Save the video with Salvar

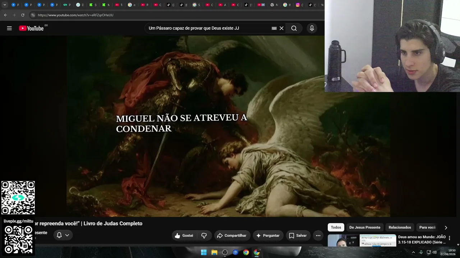[x=298, y=235]
